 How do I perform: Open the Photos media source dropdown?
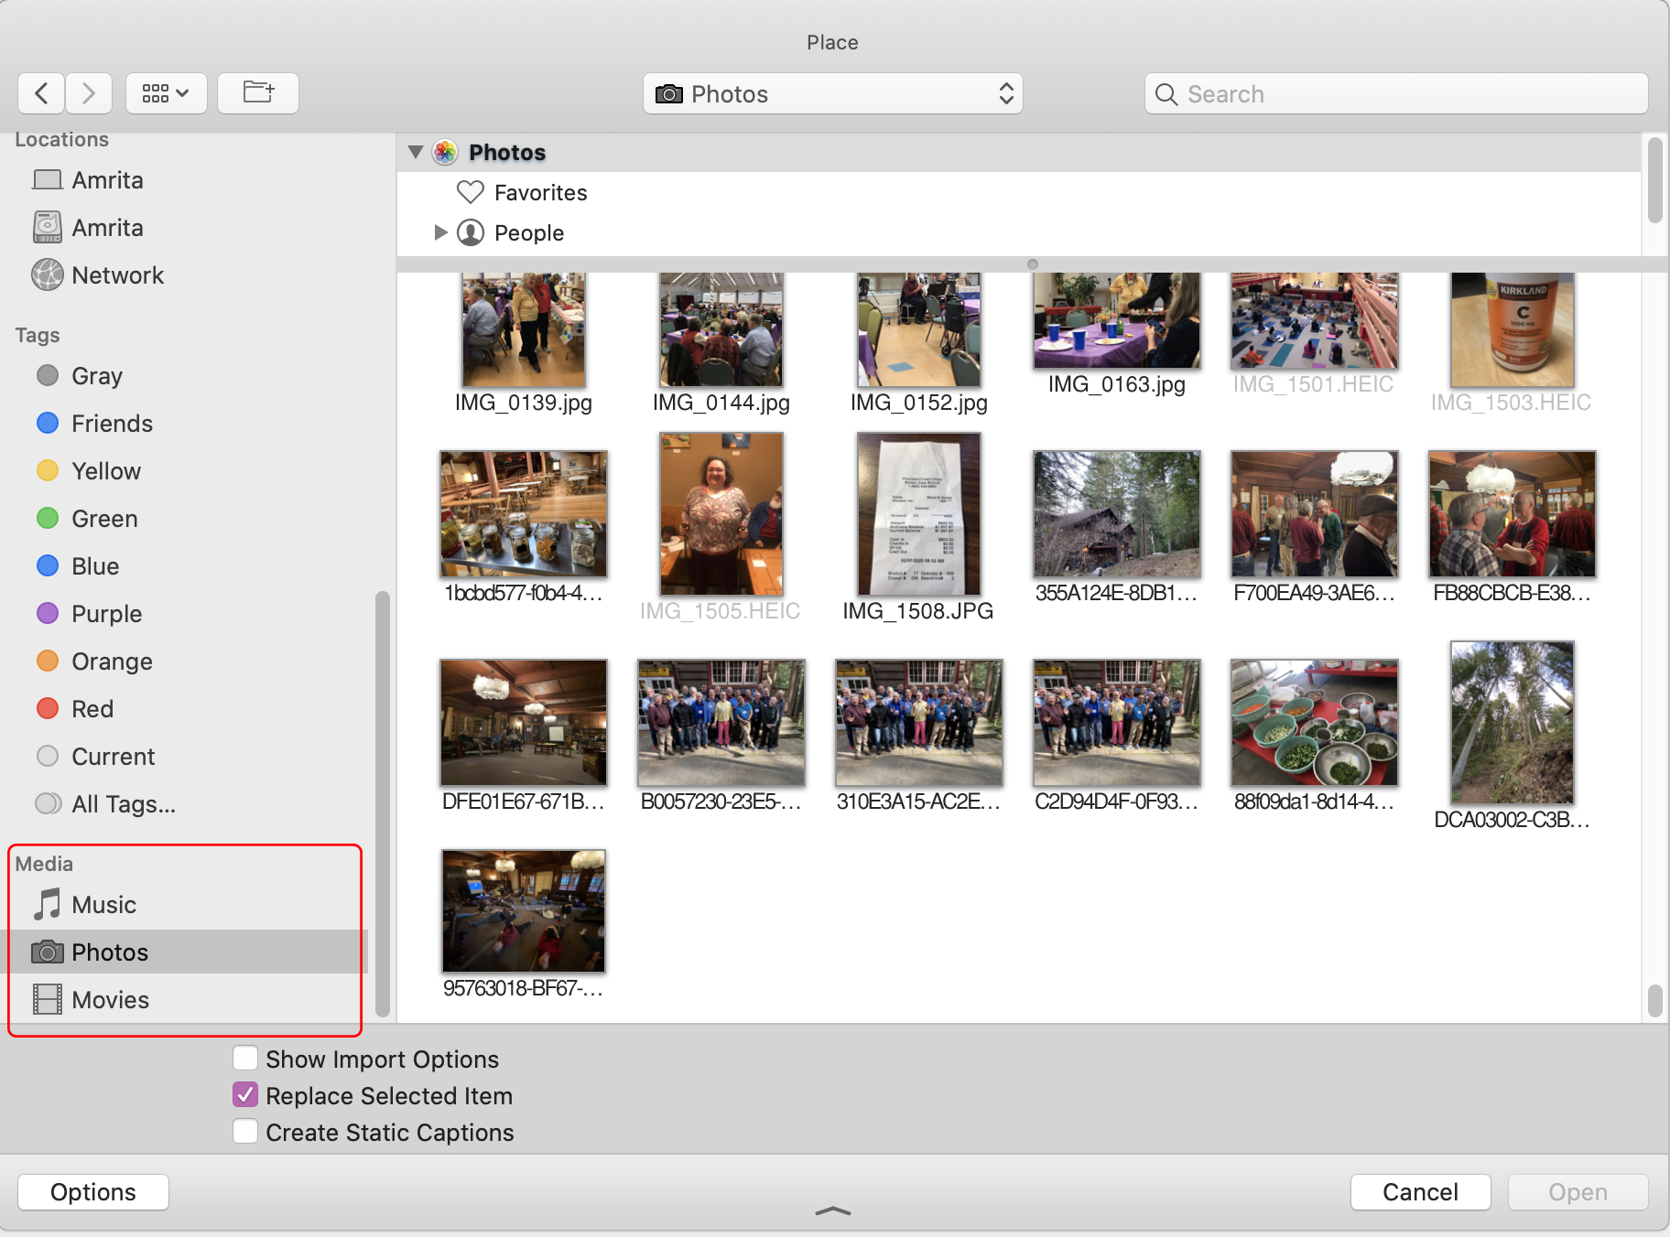click(831, 93)
